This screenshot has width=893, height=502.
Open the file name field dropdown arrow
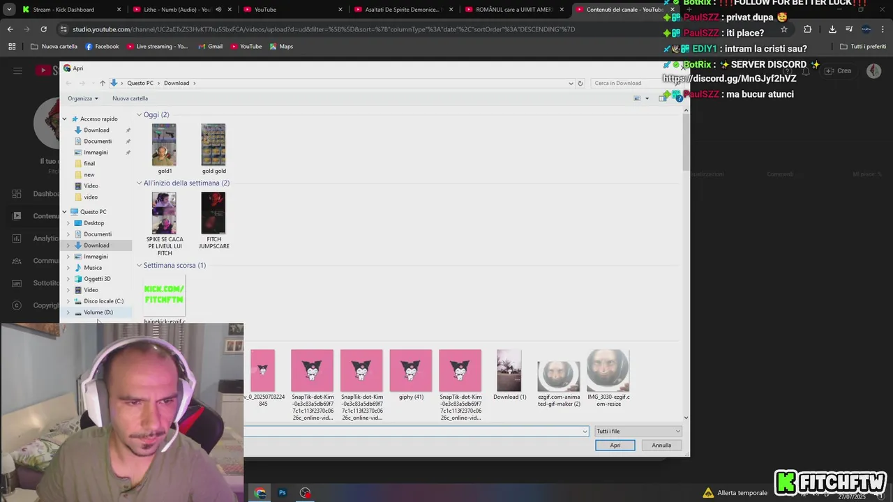tap(585, 432)
